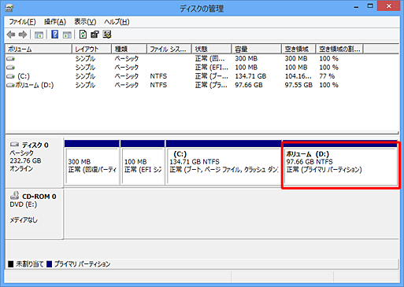
Task: Click the drive icon beside (C:)
Action: 10,76
